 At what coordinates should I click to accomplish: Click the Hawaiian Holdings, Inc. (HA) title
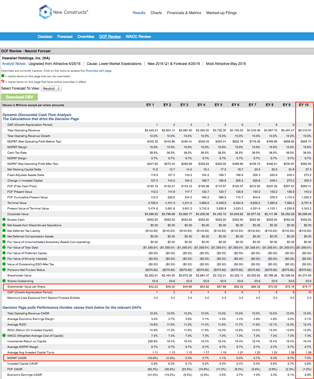click(26, 58)
